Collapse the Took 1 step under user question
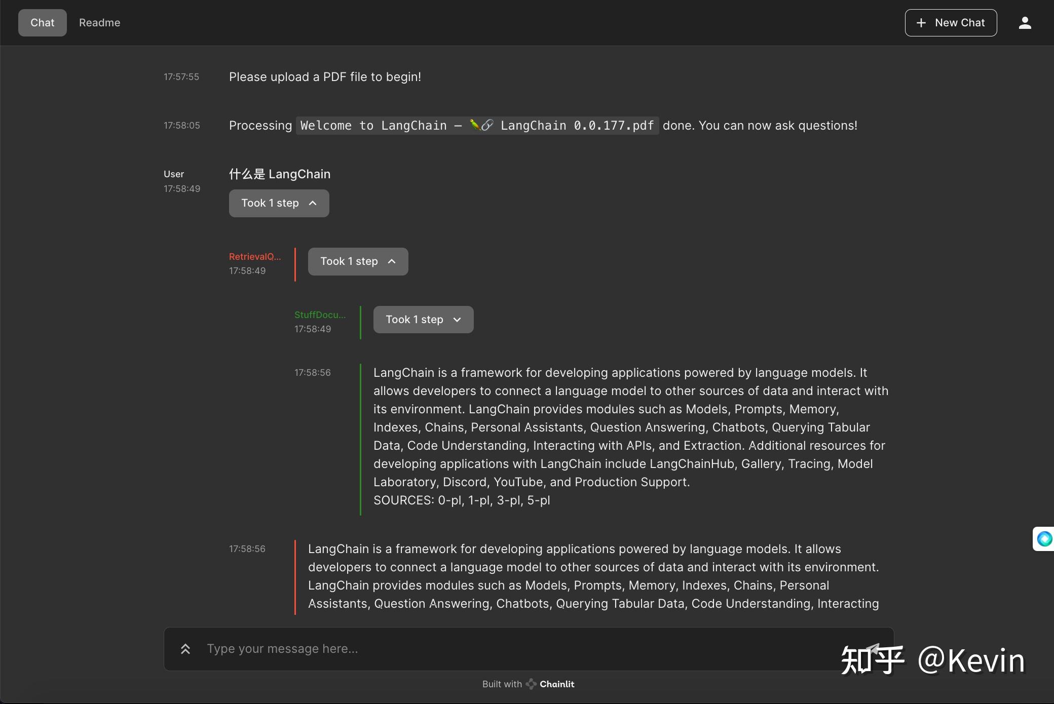Image resolution: width=1054 pixels, height=704 pixels. (x=279, y=203)
